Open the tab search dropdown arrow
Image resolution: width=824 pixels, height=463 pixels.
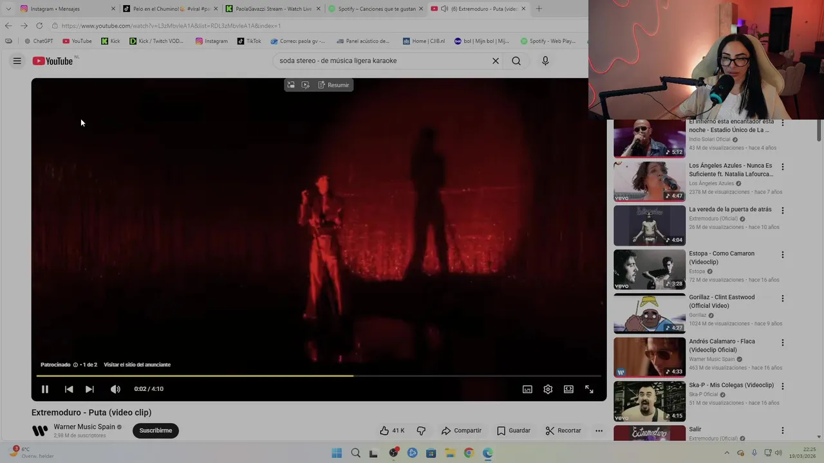pyautogui.click(x=8, y=9)
